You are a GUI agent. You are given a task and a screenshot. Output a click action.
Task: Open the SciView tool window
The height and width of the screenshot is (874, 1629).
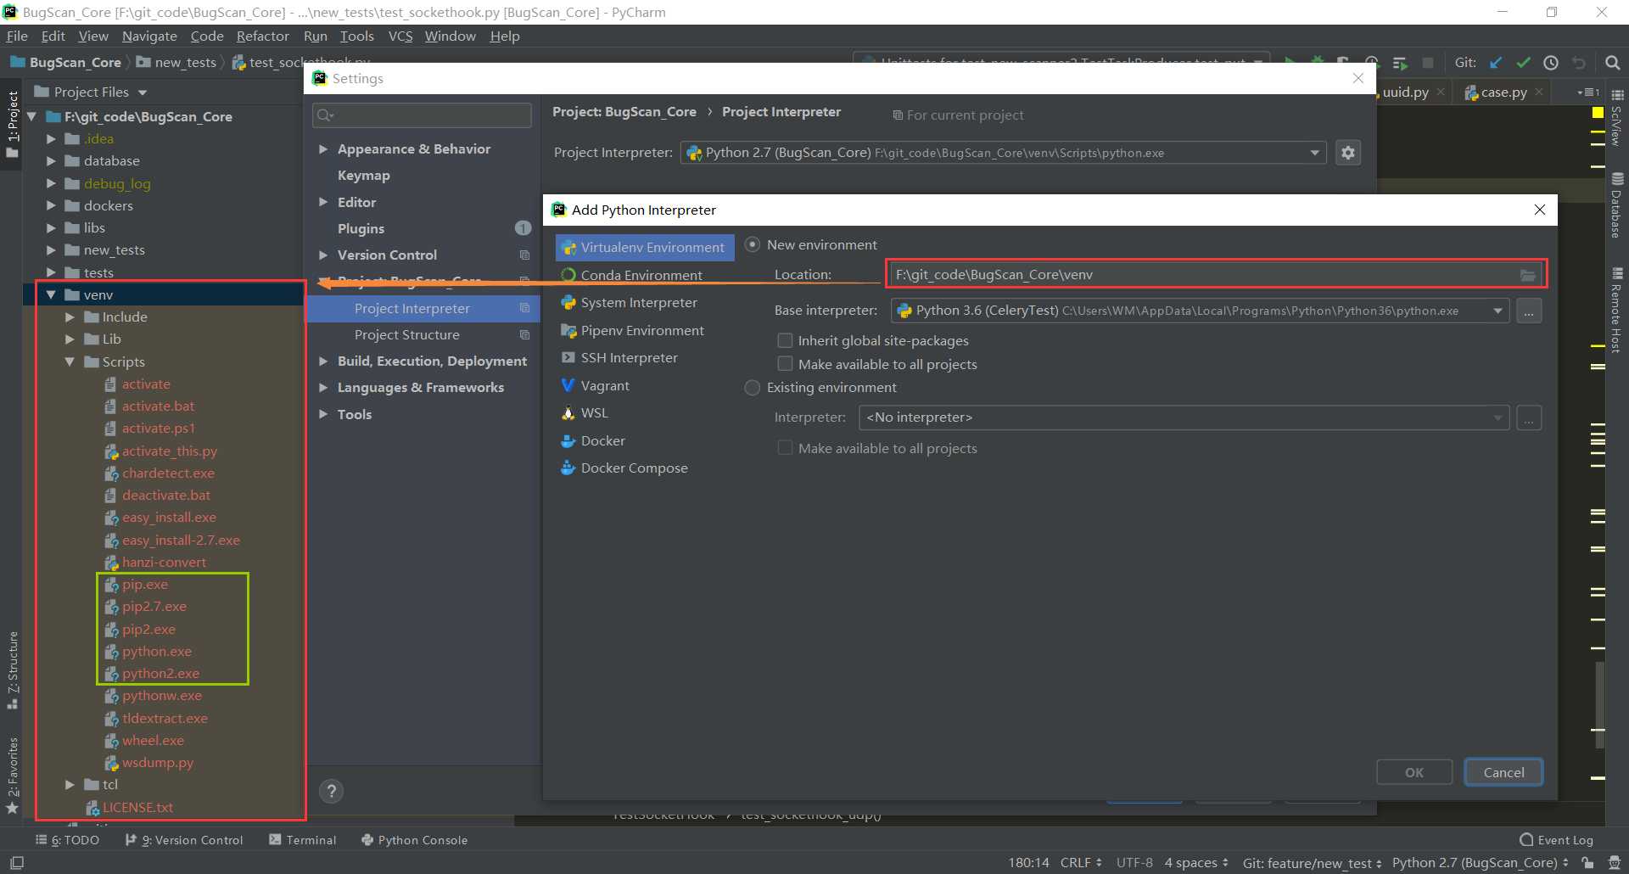[1617, 117]
